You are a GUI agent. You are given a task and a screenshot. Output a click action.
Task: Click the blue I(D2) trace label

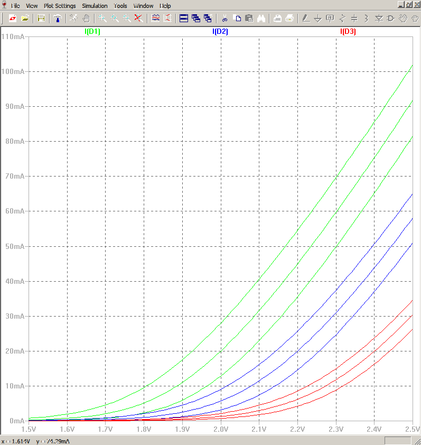click(x=220, y=32)
